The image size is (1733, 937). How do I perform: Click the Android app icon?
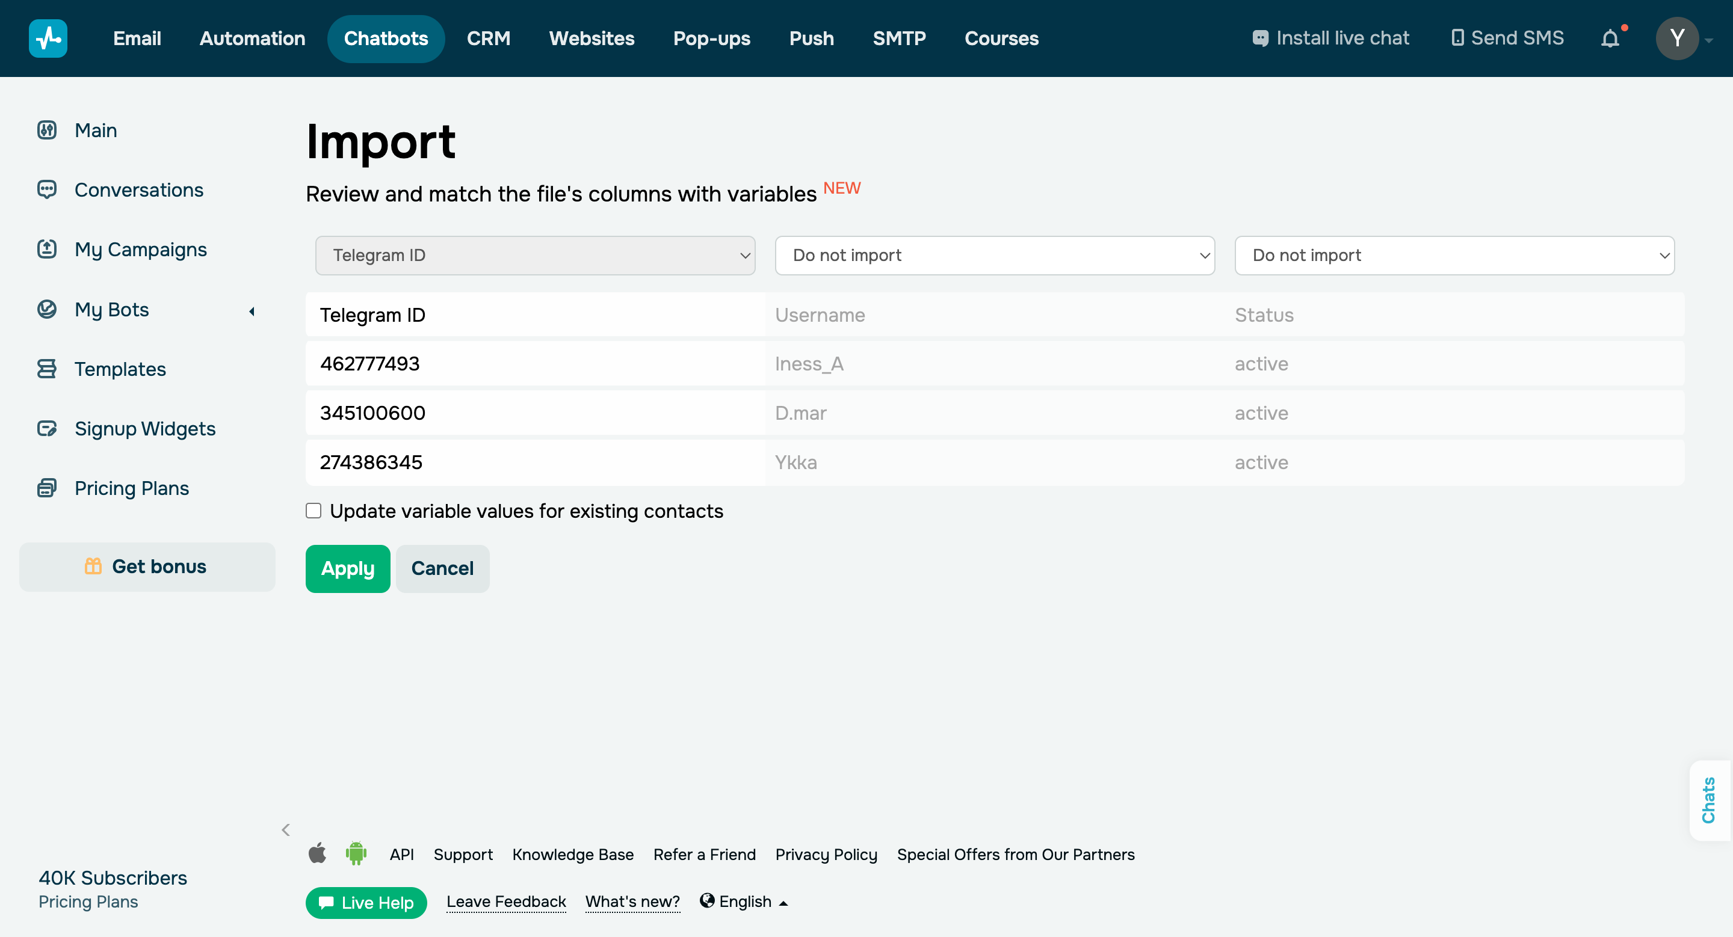point(356,853)
